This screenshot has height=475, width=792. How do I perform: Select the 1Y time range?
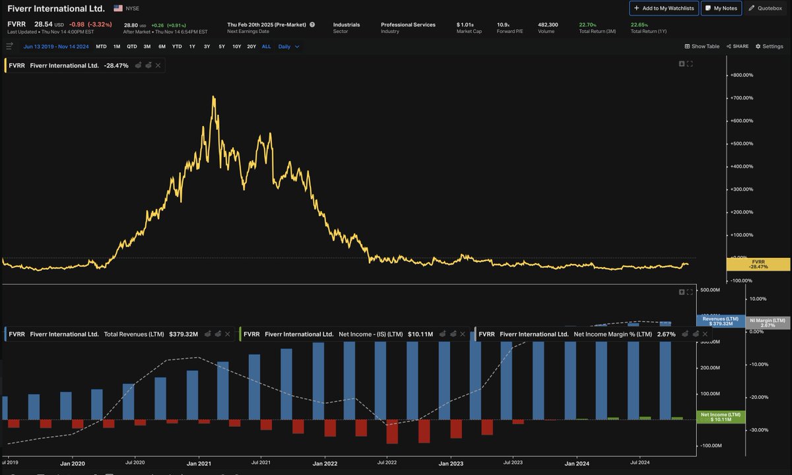192,46
